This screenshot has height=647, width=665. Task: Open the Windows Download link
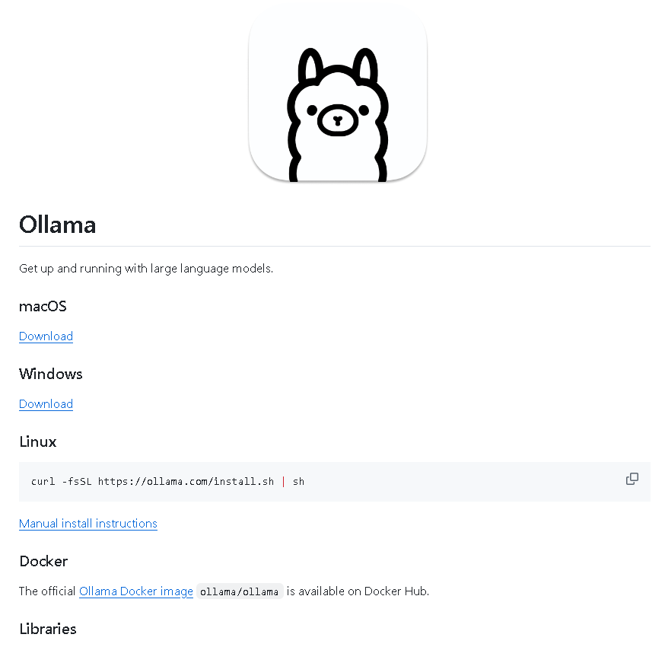click(46, 404)
